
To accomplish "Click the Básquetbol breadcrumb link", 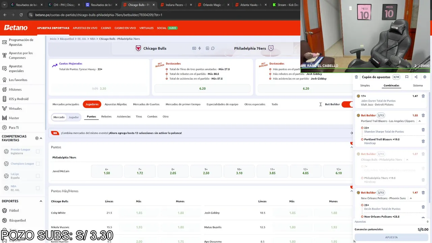I will [x=67, y=39].
